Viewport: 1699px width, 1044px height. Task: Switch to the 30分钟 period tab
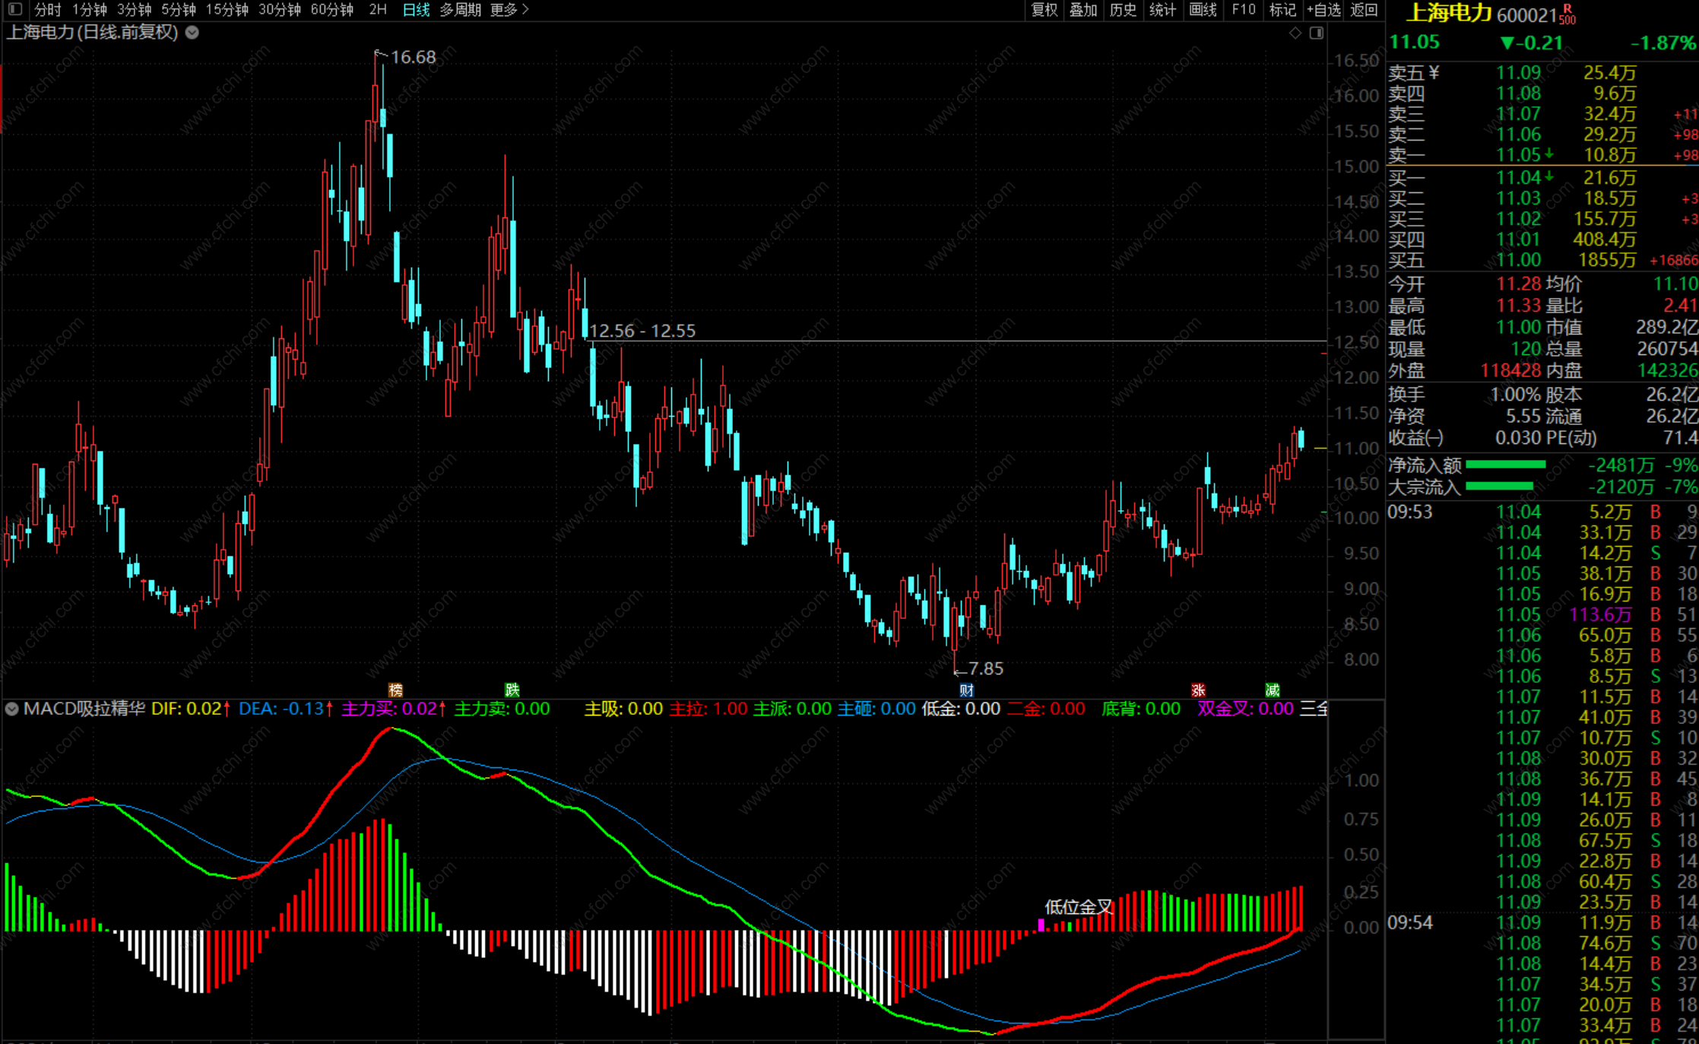click(x=279, y=10)
